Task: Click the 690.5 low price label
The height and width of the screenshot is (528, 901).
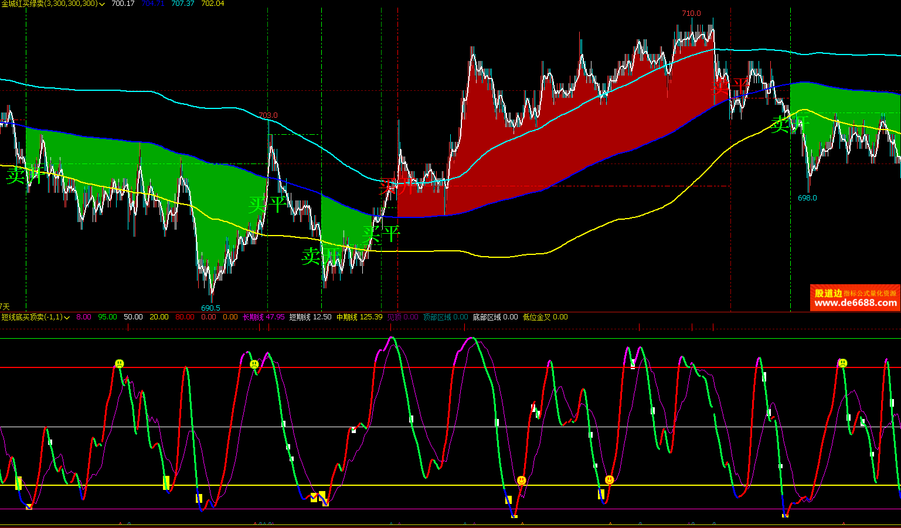Action: (x=210, y=308)
